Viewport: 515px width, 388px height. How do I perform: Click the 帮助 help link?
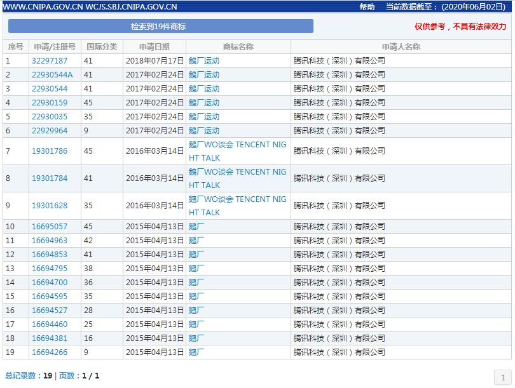(367, 7)
